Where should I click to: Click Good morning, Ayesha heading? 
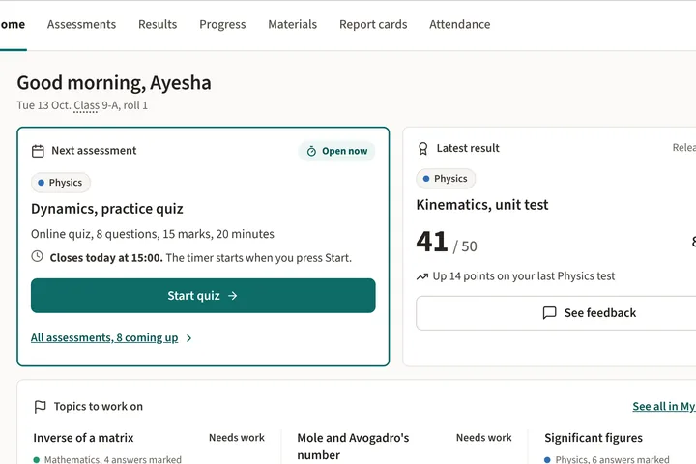point(114,83)
